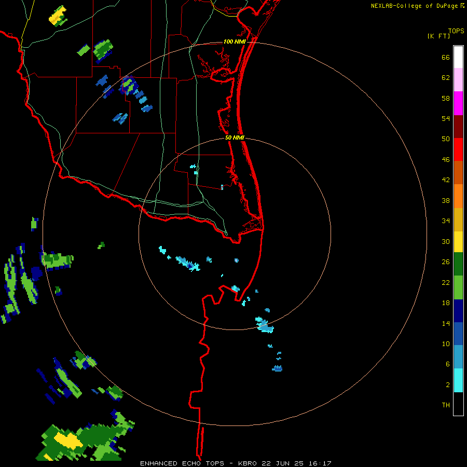The image size is (467, 467).
Task: Click the 22 JUN 25 date stamp
Action: point(283,463)
